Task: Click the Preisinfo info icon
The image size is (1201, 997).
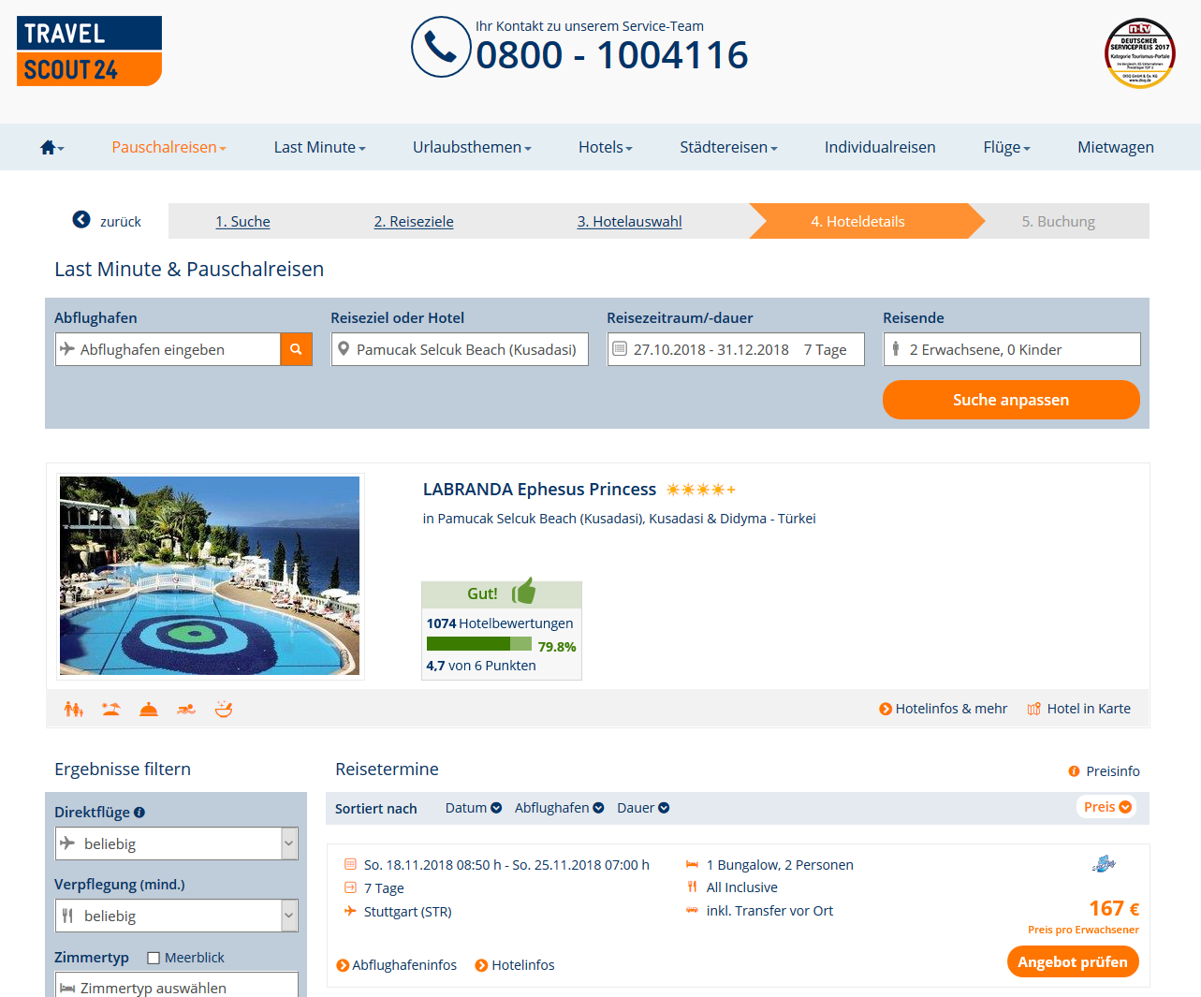Action: point(1074,771)
